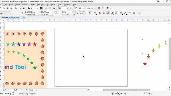Open the Window menu
This screenshot has width=171, height=96.
tap(67, 5)
